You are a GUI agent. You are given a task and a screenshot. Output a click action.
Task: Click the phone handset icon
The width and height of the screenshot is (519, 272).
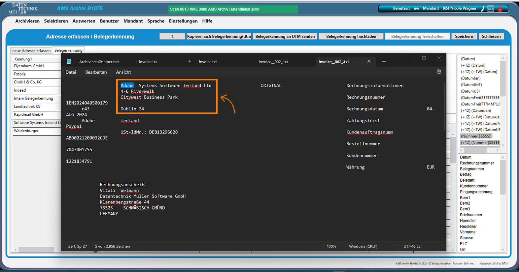click(x=482, y=9)
